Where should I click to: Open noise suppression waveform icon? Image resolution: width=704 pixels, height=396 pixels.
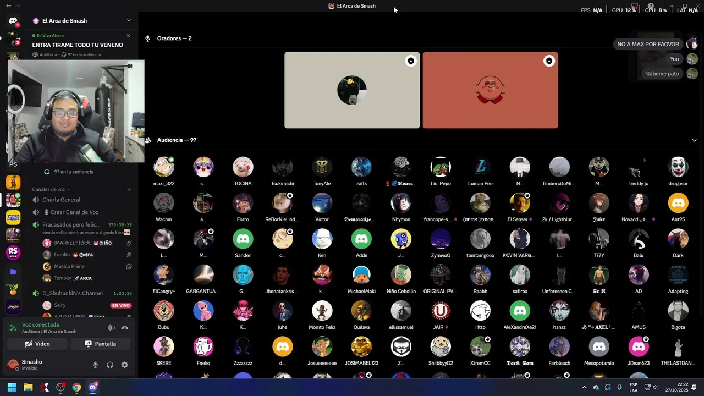(x=111, y=328)
